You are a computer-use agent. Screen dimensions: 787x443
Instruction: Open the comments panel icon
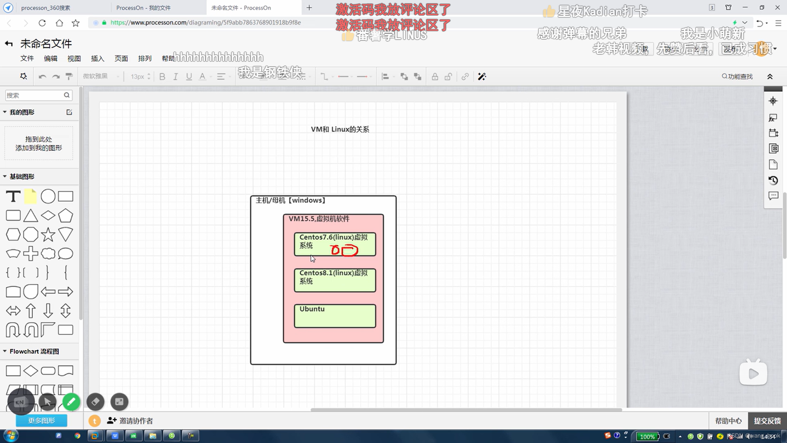click(x=773, y=196)
